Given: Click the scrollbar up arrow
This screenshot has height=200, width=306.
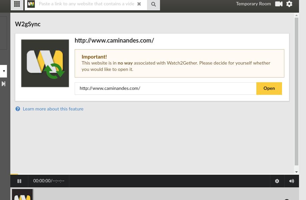Looking at the screenshot, I should 296,15.
